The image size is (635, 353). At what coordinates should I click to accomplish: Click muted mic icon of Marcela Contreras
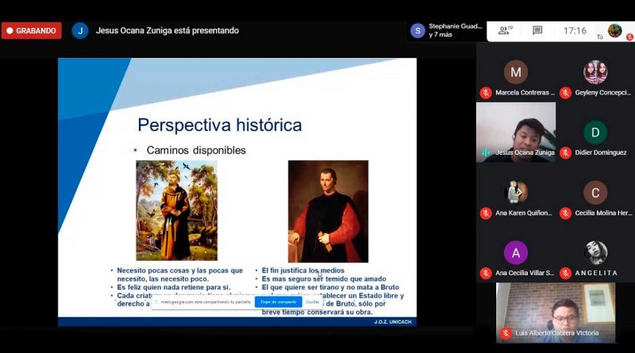pos(486,93)
